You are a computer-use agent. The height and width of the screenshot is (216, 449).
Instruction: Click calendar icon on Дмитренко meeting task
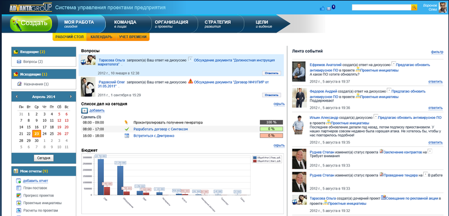pos(127,136)
